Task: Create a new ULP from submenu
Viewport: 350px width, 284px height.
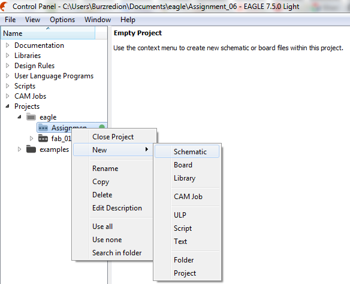Action: point(187,215)
